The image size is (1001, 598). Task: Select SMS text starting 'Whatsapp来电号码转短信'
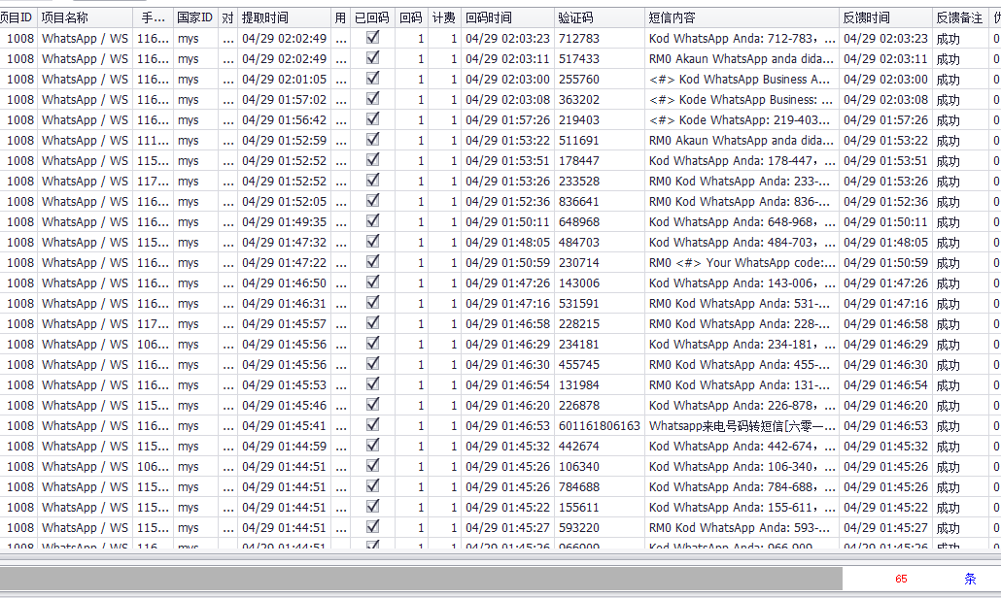click(x=742, y=426)
